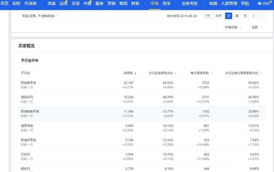
Task: Select the 即食鱼零食 row name
Action: pyautogui.click(x=28, y=83)
